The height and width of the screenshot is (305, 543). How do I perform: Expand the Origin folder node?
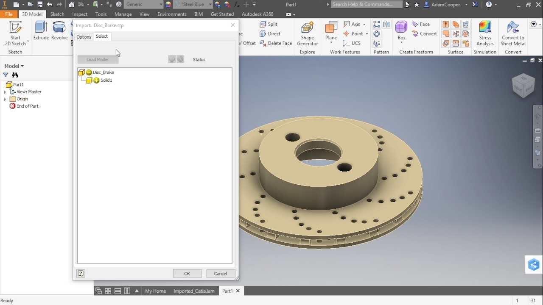pos(5,99)
